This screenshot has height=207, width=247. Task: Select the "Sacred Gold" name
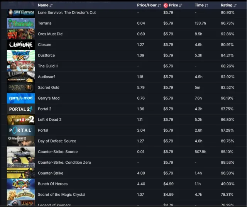(x=49, y=88)
